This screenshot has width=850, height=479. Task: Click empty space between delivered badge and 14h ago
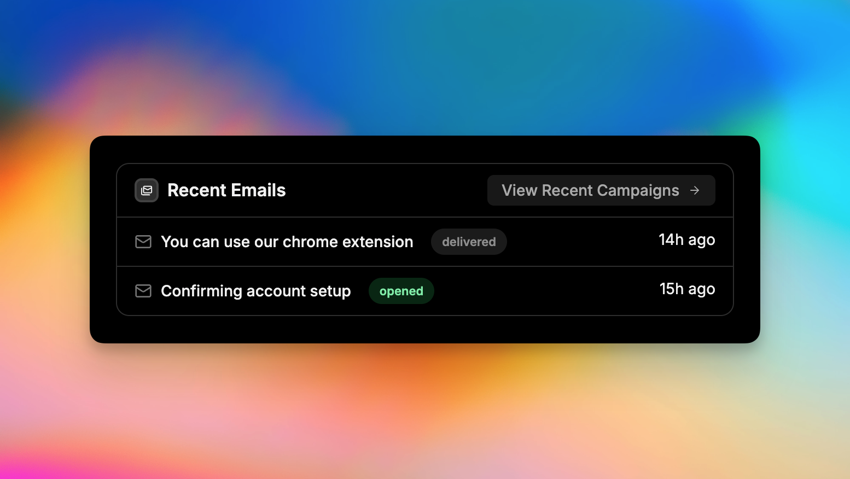(x=580, y=242)
